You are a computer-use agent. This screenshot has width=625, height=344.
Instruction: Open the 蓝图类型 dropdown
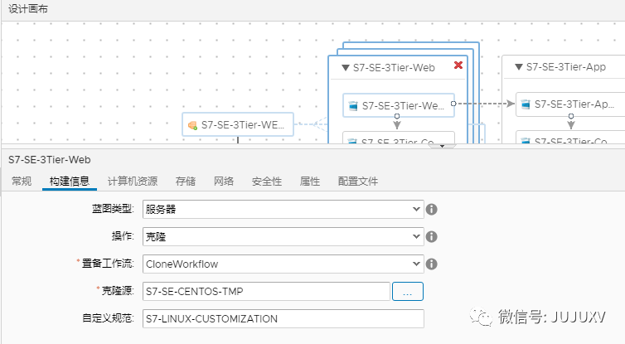pyautogui.click(x=283, y=210)
